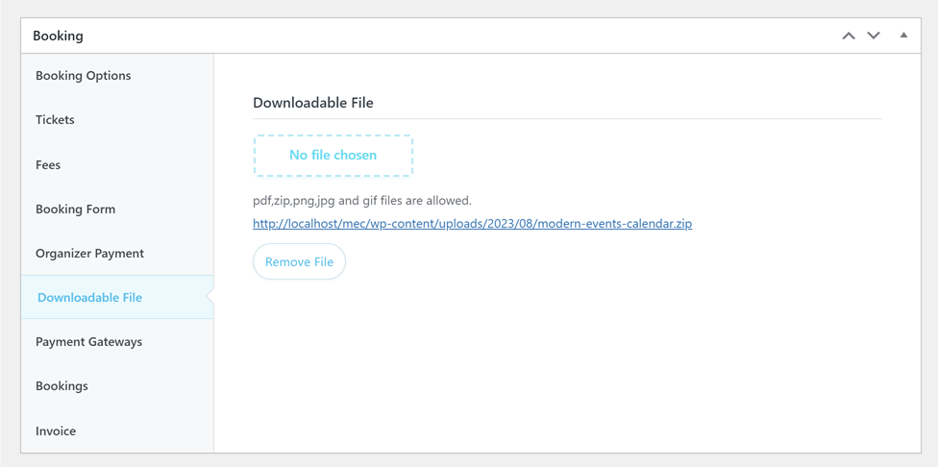Move Booking panel down with chevron arrow
The height and width of the screenshot is (467, 938).
pos(874,36)
